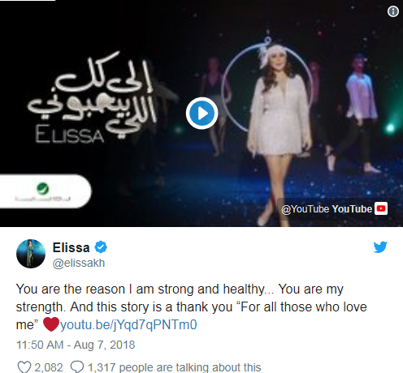The image size is (403, 373).
Task: View the 2,082 likes count
Action: tap(49, 367)
